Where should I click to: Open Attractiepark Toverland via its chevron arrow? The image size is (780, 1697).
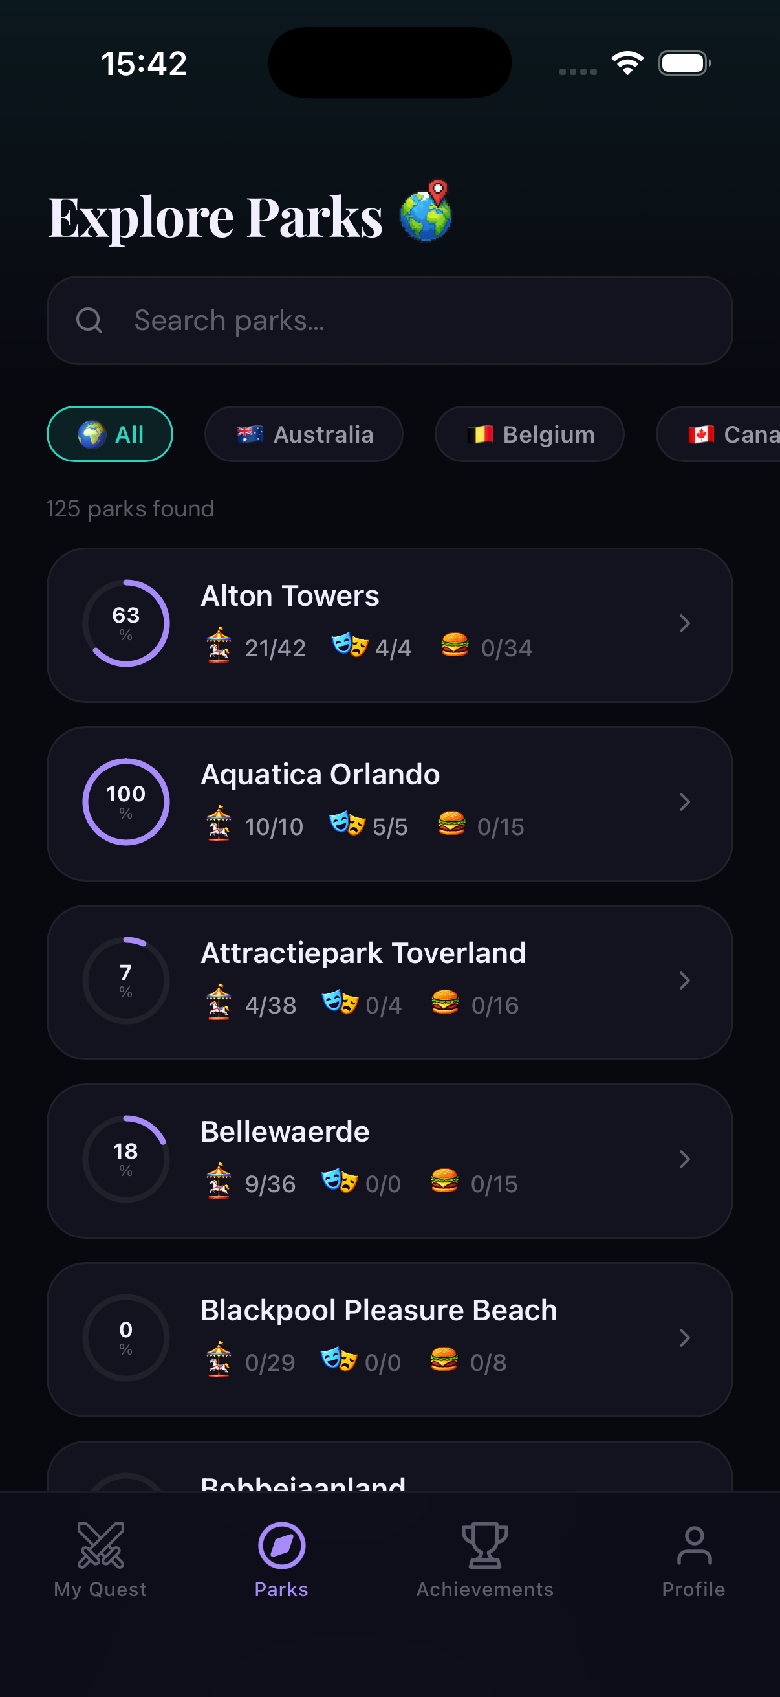684,981
